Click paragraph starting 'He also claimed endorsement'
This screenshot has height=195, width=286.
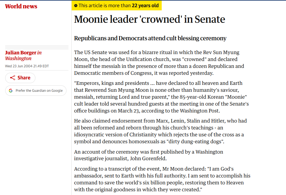160,131
